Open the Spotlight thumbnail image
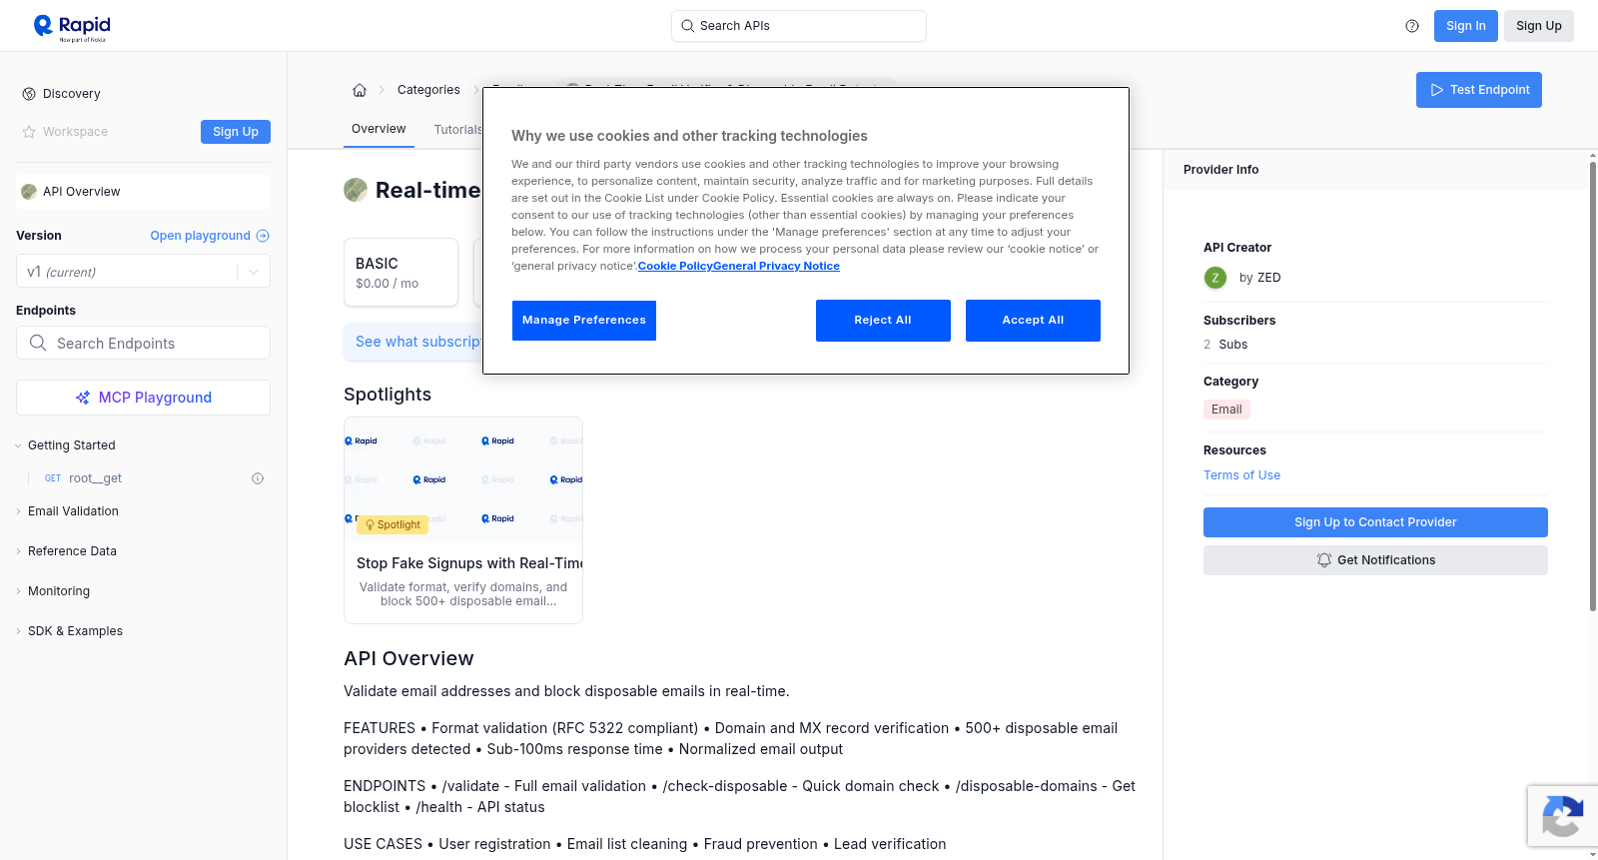Screen dimensions: 1598x860 [x=463, y=479]
